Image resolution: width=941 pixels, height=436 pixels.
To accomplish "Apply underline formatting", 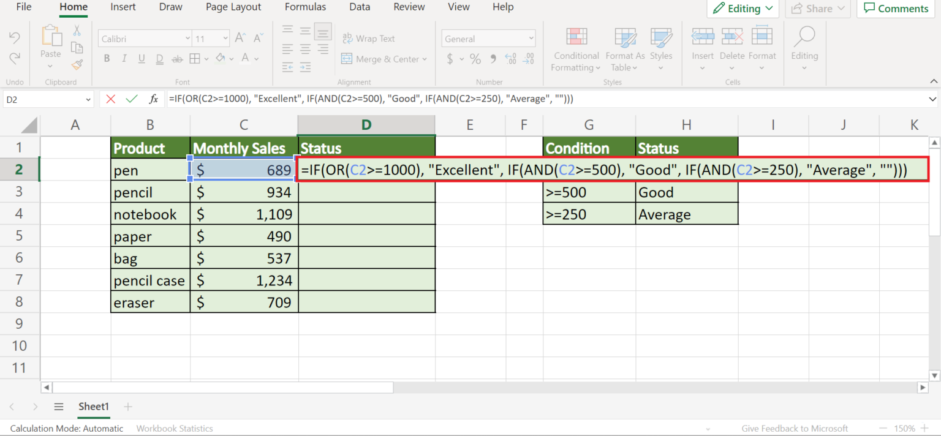I will pos(141,58).
